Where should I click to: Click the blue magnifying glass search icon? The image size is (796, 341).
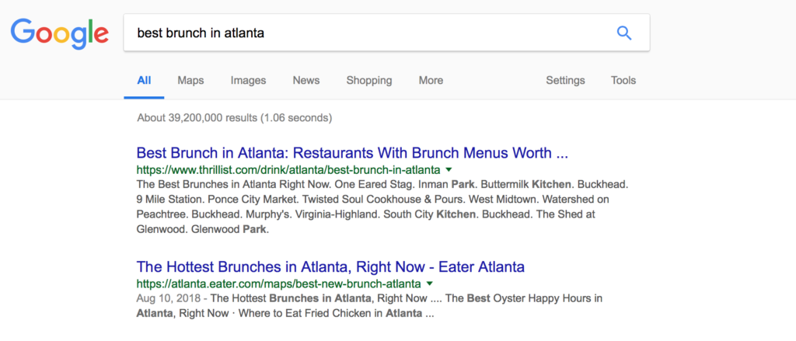coord(624,33)
